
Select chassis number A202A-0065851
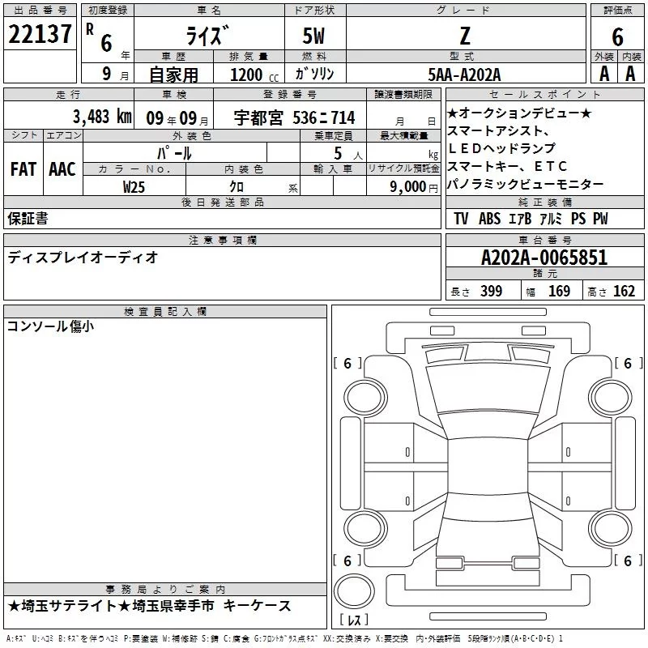tap(544, 258)
